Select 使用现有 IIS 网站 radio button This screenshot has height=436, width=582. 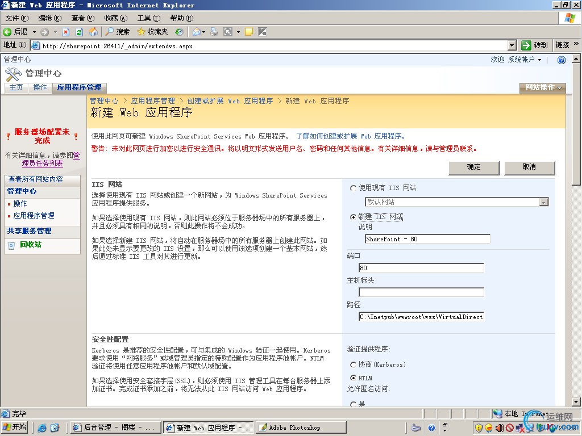353,188
